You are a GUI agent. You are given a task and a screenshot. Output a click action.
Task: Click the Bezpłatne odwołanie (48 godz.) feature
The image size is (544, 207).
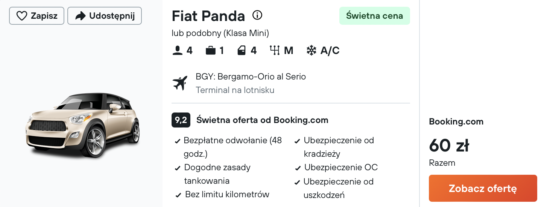pyautogui.click(x=232, y=147)
